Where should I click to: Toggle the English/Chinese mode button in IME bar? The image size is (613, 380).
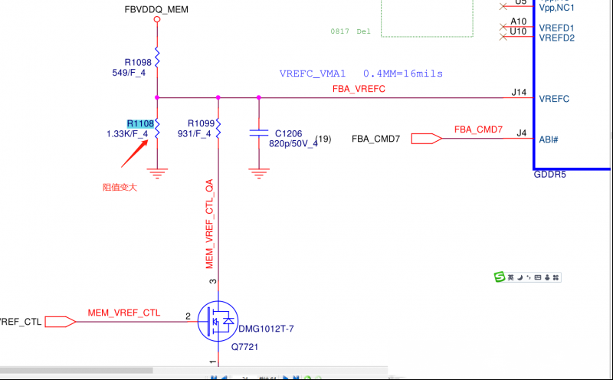point(510,277)
